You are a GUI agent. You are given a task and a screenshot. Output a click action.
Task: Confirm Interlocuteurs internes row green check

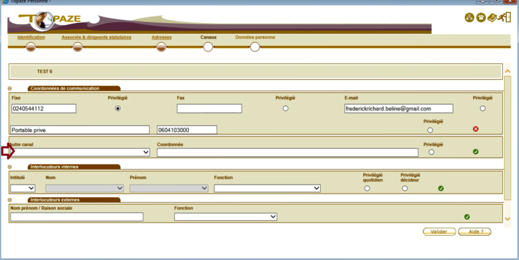(441, 188)
